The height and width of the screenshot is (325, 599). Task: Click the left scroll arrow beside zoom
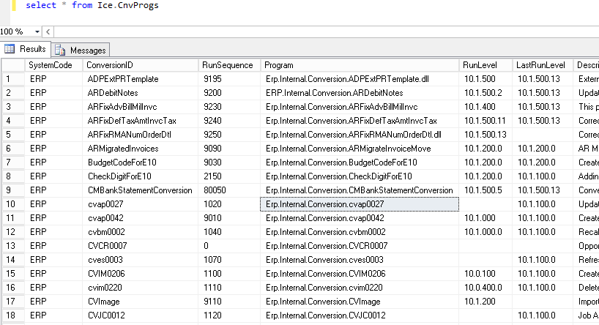point(48,32)
